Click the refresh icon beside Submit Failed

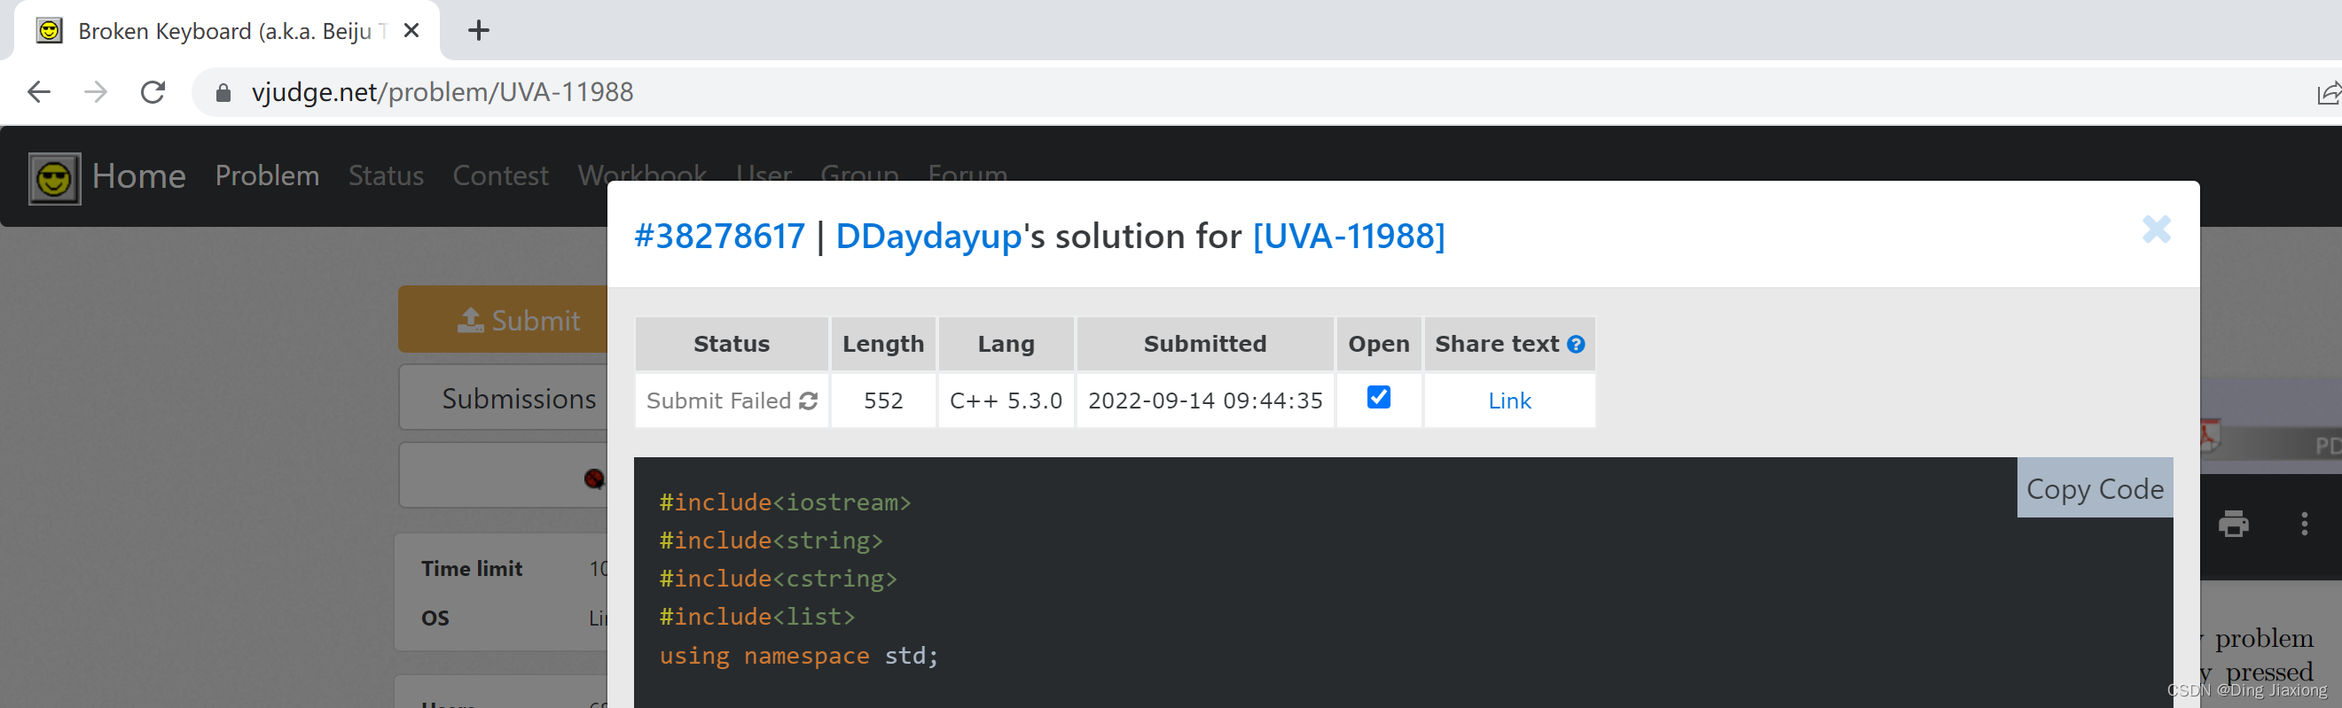808,401
